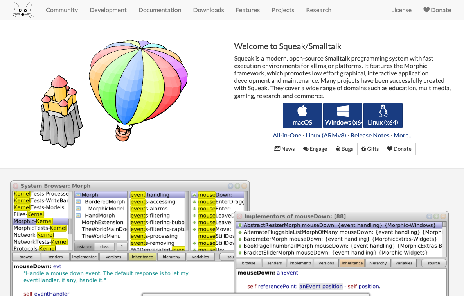Image resolution: width=464 pixels, height=296 pixels.
Task: Go to the Research navigation item
Action: tap(318, 10)
